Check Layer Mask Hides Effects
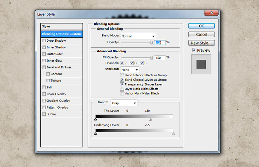The width and height of the screenshot is (259, 167). [122, 89]
